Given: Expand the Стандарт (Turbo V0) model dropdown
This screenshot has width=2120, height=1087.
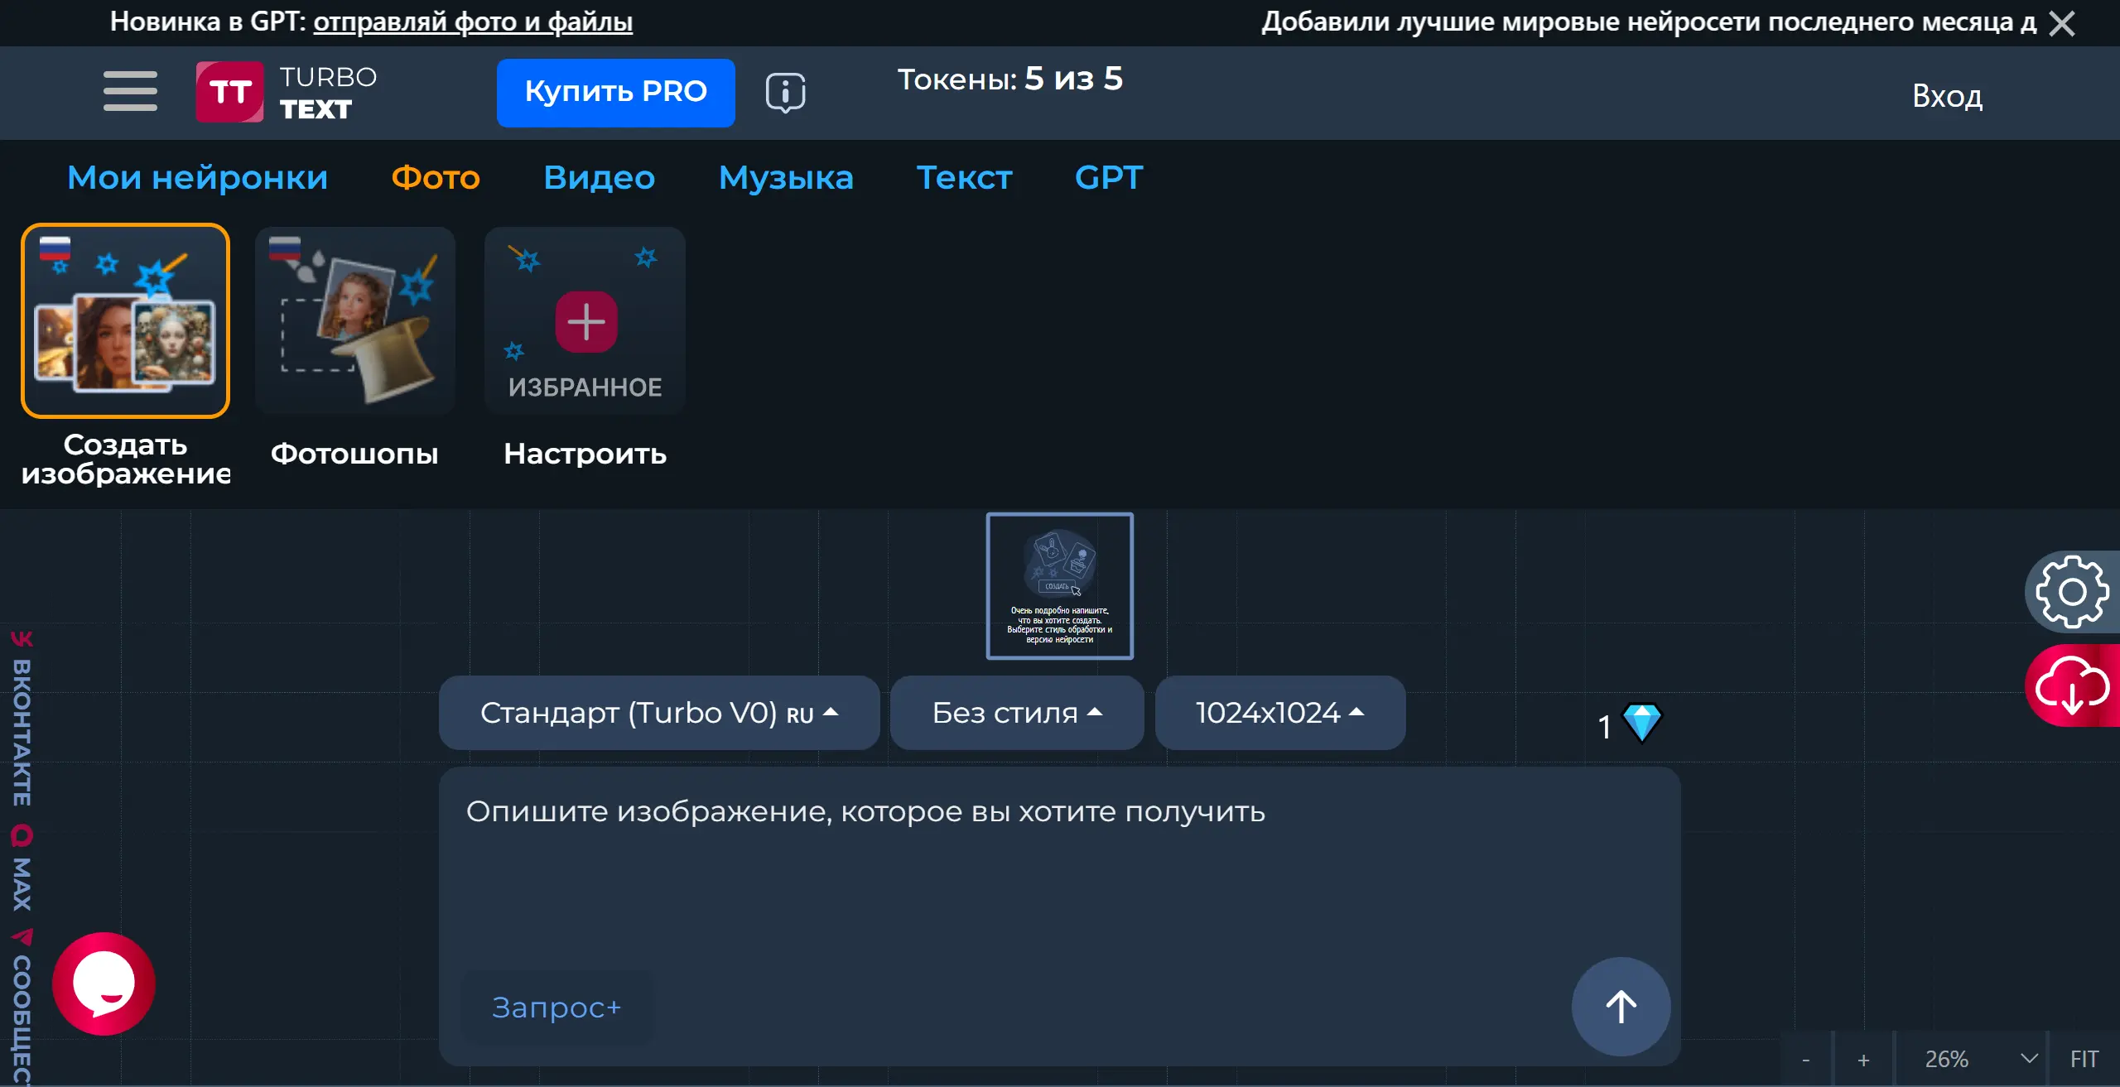Looking at the screenshot, I should point(658,713).
